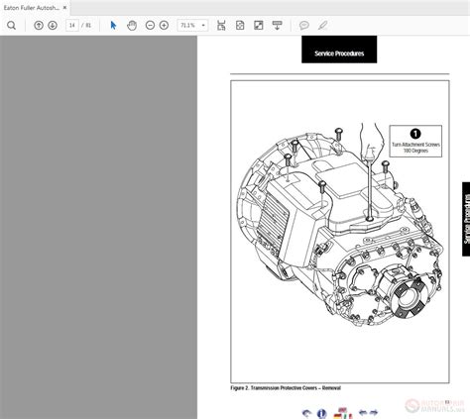Switch to the hand pan tool
This screenshot has height=419, width=470.
click(132, 26)
